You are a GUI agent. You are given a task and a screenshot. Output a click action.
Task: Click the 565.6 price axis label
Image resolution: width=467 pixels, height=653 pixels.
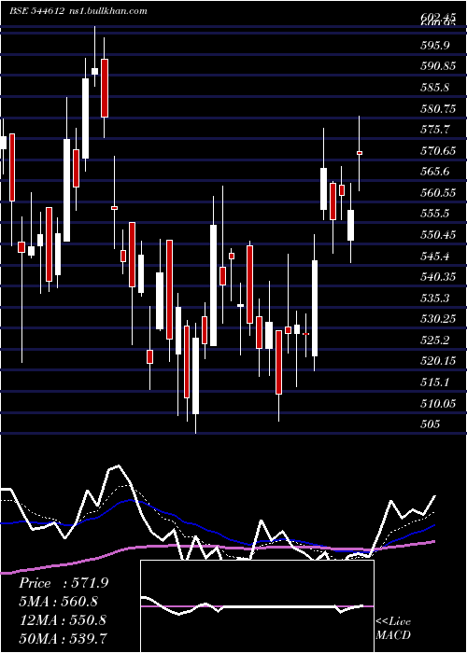point(435,172)
